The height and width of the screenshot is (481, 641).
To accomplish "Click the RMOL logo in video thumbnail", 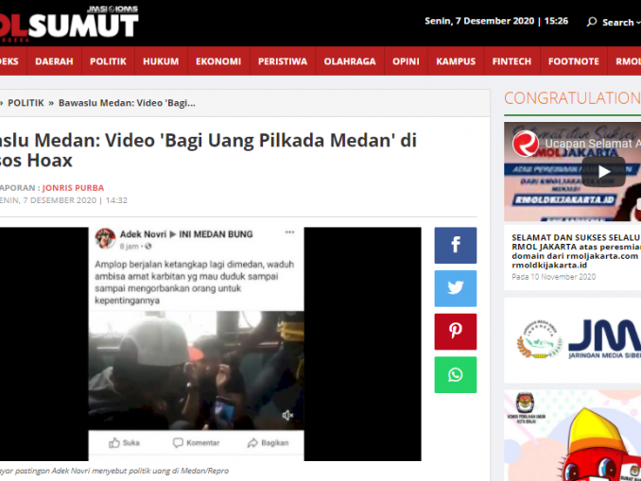I will coord(526,144).
